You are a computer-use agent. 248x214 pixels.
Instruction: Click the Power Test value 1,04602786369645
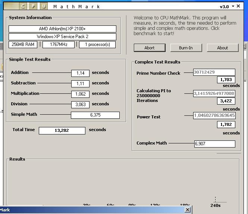point(214,115)
